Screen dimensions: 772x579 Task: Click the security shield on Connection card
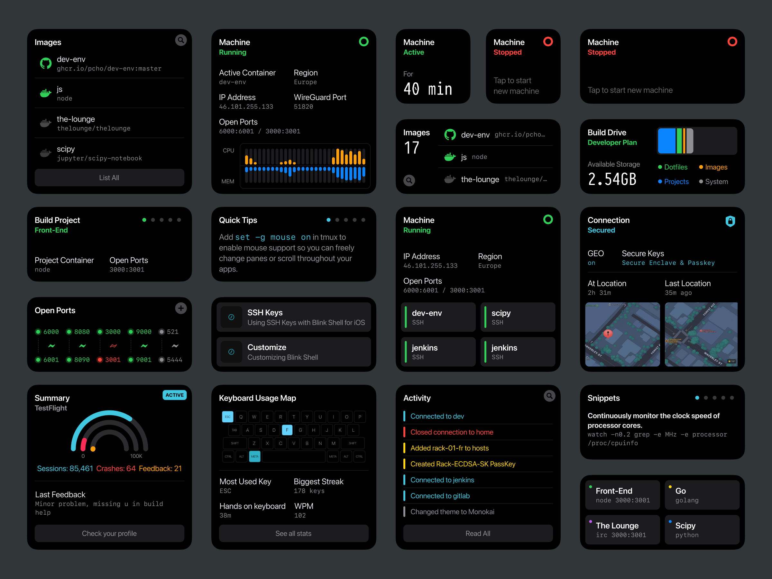pos(731,221)
